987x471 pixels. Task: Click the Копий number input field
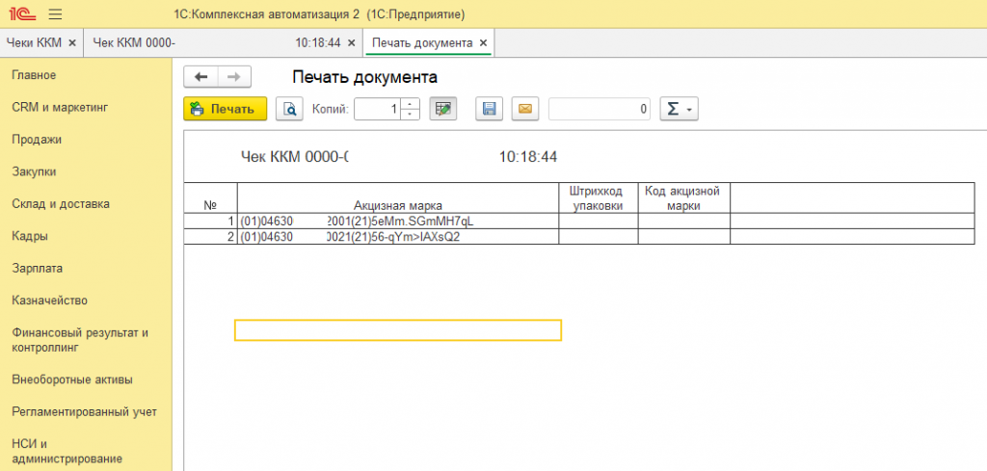pos(378,109)
